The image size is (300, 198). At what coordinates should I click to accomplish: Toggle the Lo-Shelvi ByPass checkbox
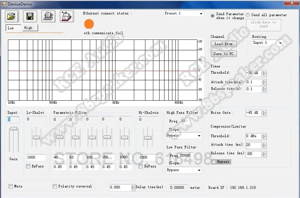pyautogui.click(x=28, y=166)
